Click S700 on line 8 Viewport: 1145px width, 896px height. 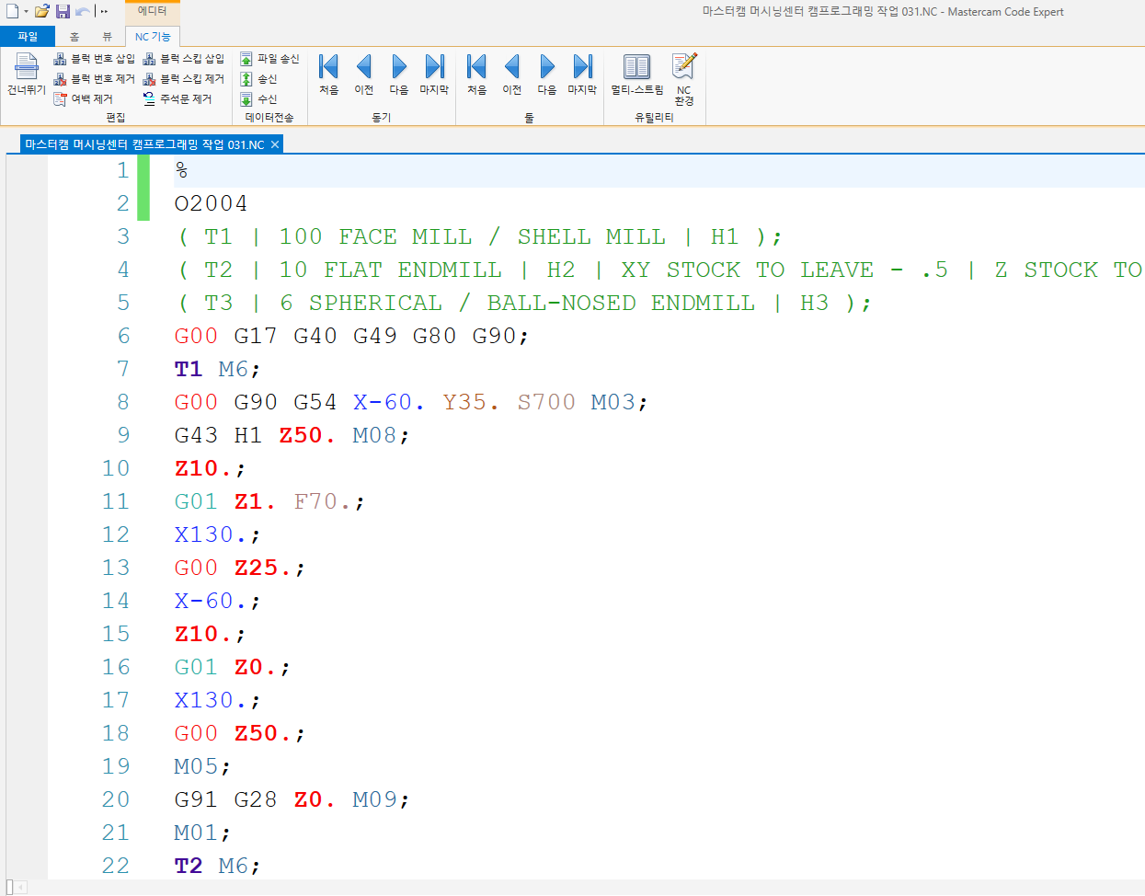546,402
